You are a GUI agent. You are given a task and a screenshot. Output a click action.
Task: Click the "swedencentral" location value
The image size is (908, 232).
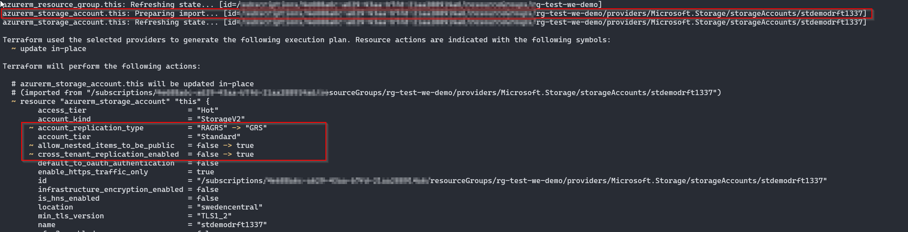click(x=230, y=207)
